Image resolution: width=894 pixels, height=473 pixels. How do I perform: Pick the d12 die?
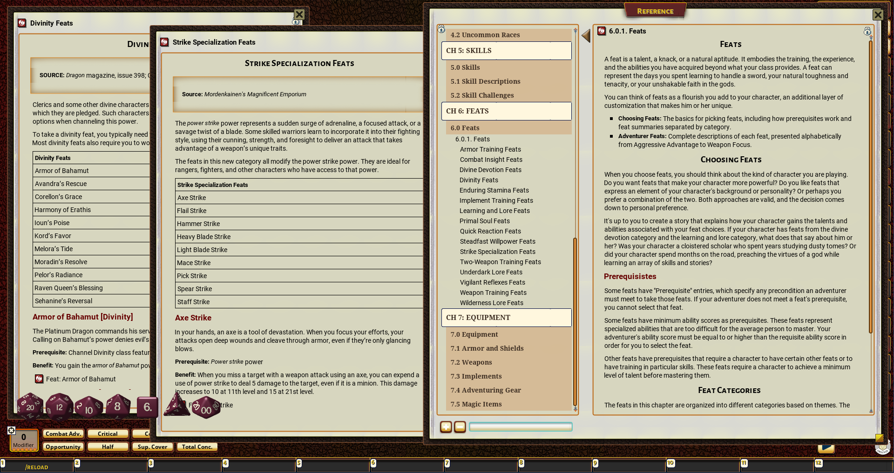[59, 406]
